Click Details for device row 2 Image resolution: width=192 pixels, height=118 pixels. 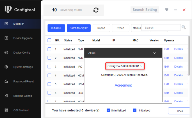(x=179, y=58)
